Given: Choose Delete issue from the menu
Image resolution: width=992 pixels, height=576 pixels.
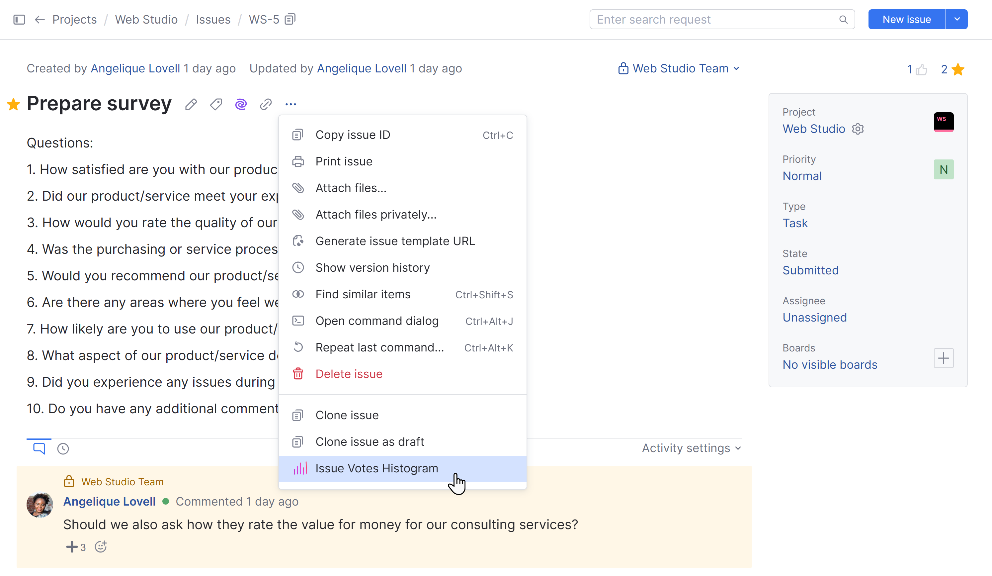Looking at the screenshot, I should [349, 374].
